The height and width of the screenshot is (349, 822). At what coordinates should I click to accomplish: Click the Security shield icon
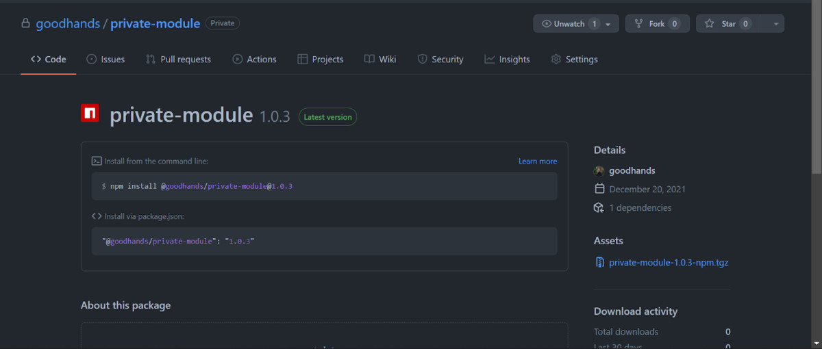(422, 60)
